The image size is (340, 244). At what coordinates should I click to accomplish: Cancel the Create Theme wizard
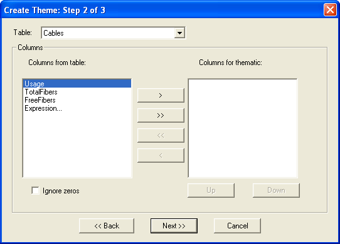[238, 226]
